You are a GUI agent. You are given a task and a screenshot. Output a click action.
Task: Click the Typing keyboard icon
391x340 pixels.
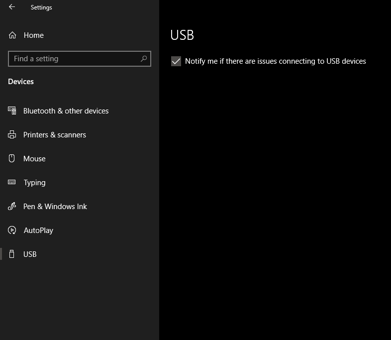point(12,182)
